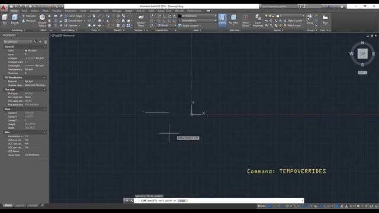This screenshot has width=379, height=213.
Task: Click the viewport controls label in drawing
Action: (62, 35)
